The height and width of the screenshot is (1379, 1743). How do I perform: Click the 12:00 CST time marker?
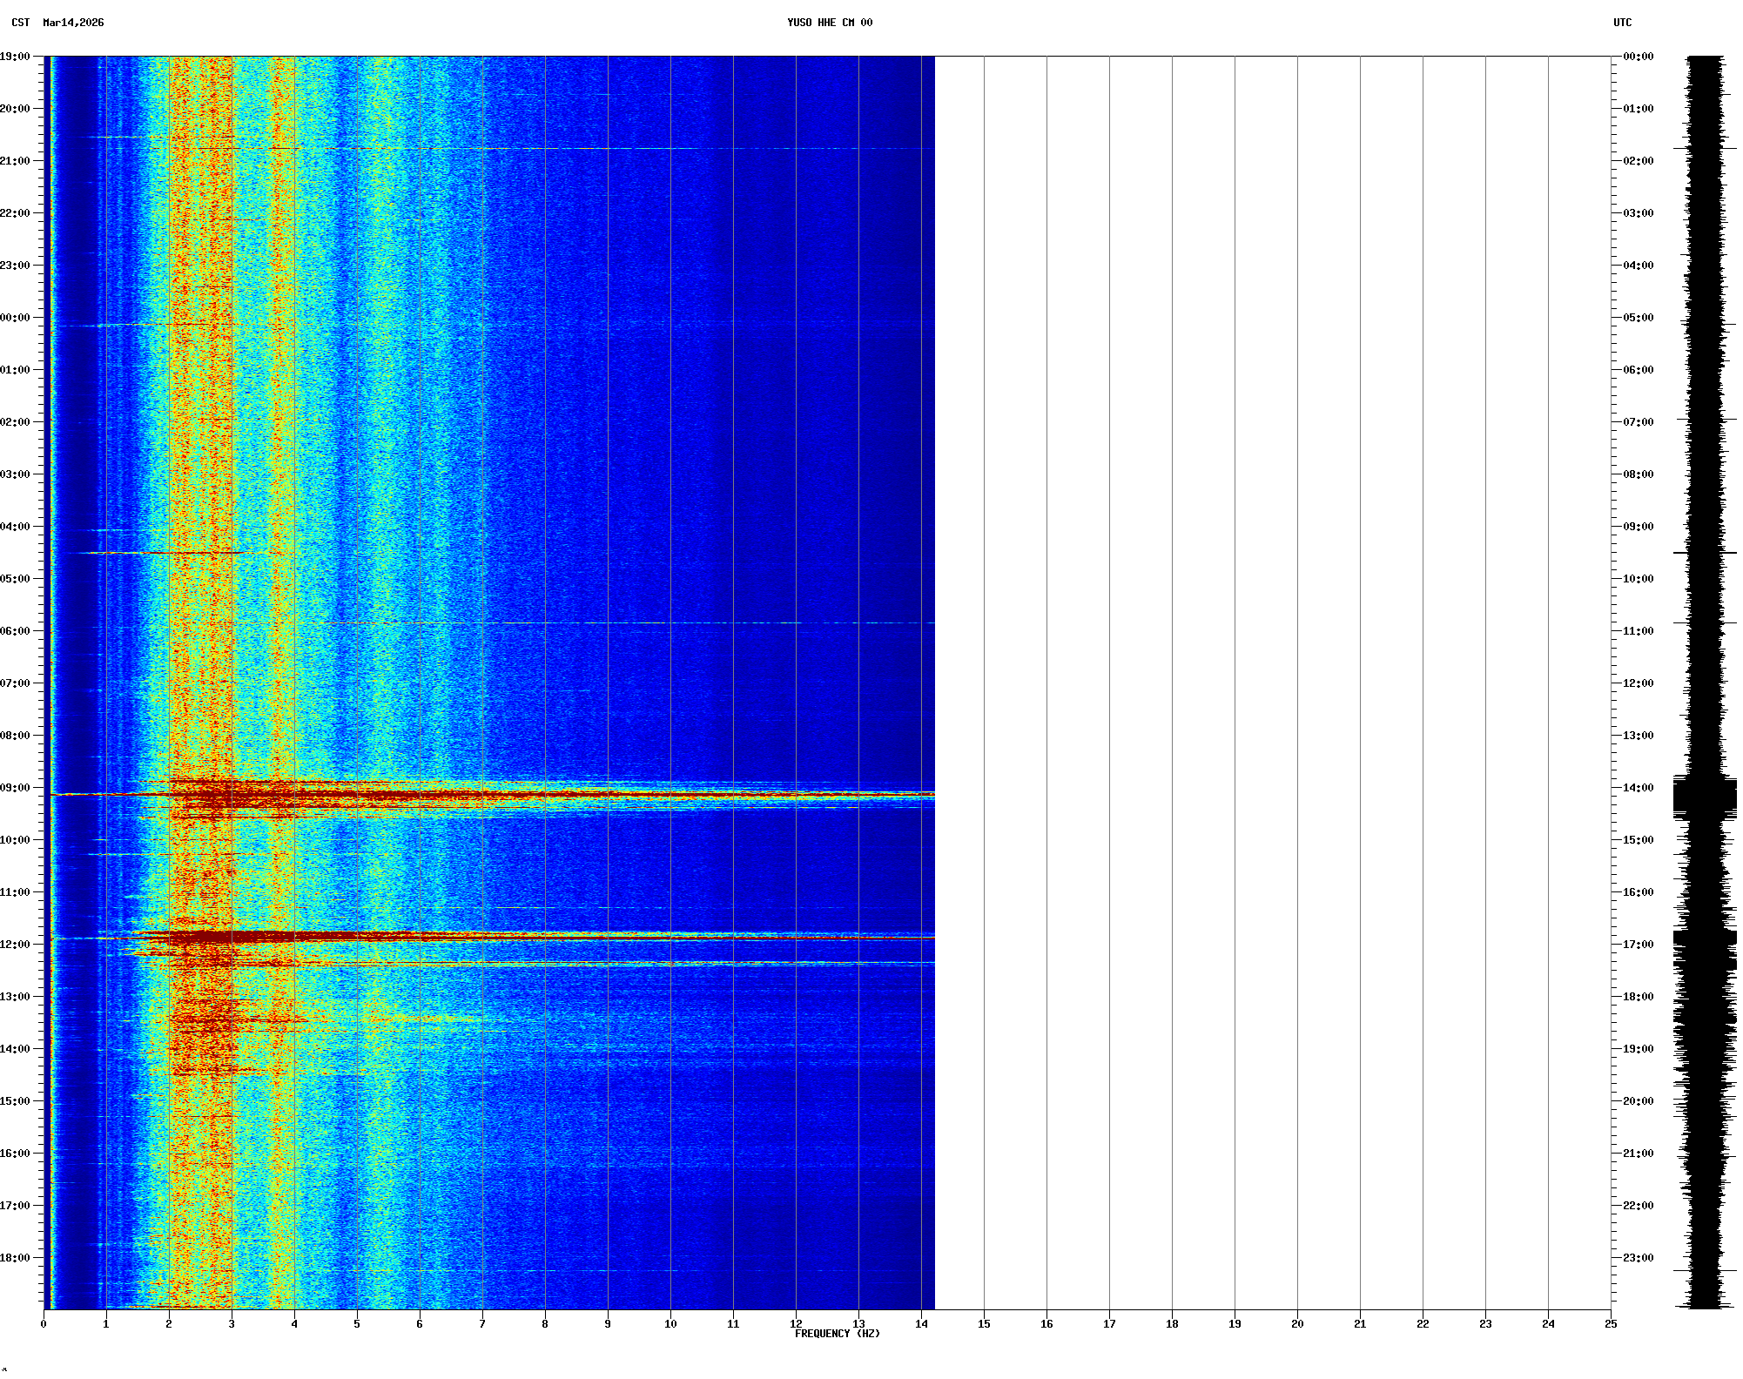pyautogui.click(x=15, y=945)
